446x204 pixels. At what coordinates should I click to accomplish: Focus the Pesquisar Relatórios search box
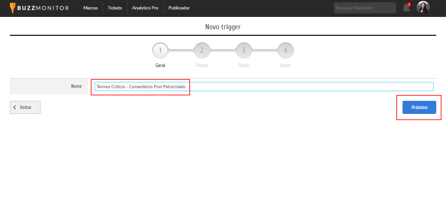click(364, 8)
